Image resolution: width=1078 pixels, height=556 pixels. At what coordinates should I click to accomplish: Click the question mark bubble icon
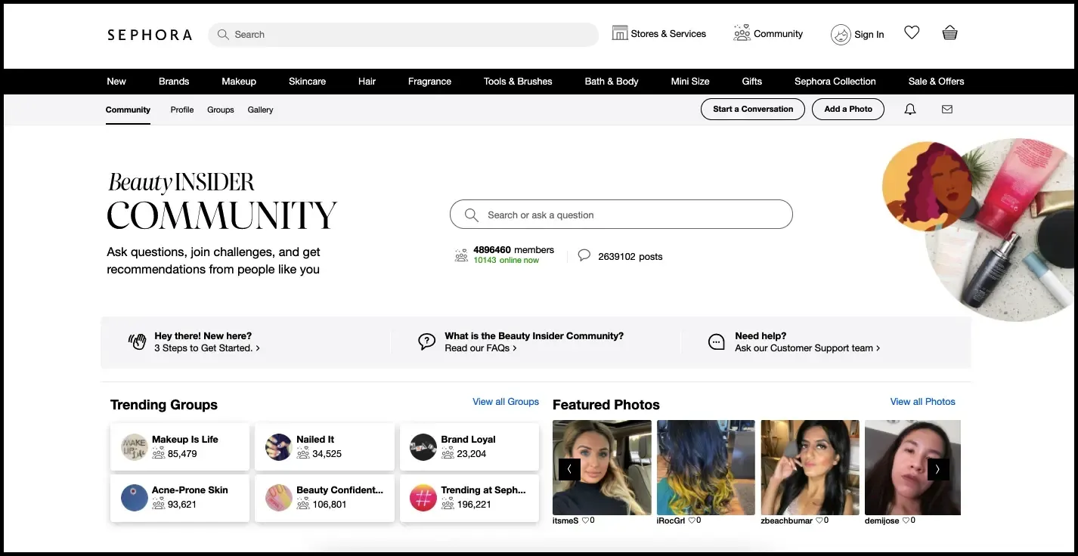[x=427, y=341]
